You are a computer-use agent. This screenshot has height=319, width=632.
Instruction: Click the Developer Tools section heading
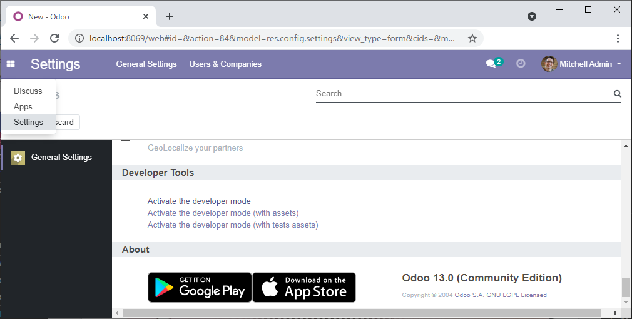click(x=158, y=173)
